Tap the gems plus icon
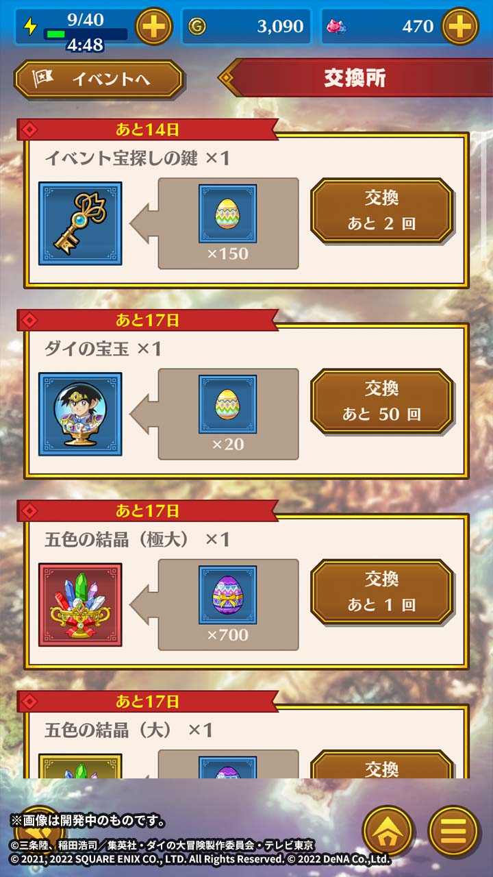Viewport: 493px width, 877px height. point(459,27)
